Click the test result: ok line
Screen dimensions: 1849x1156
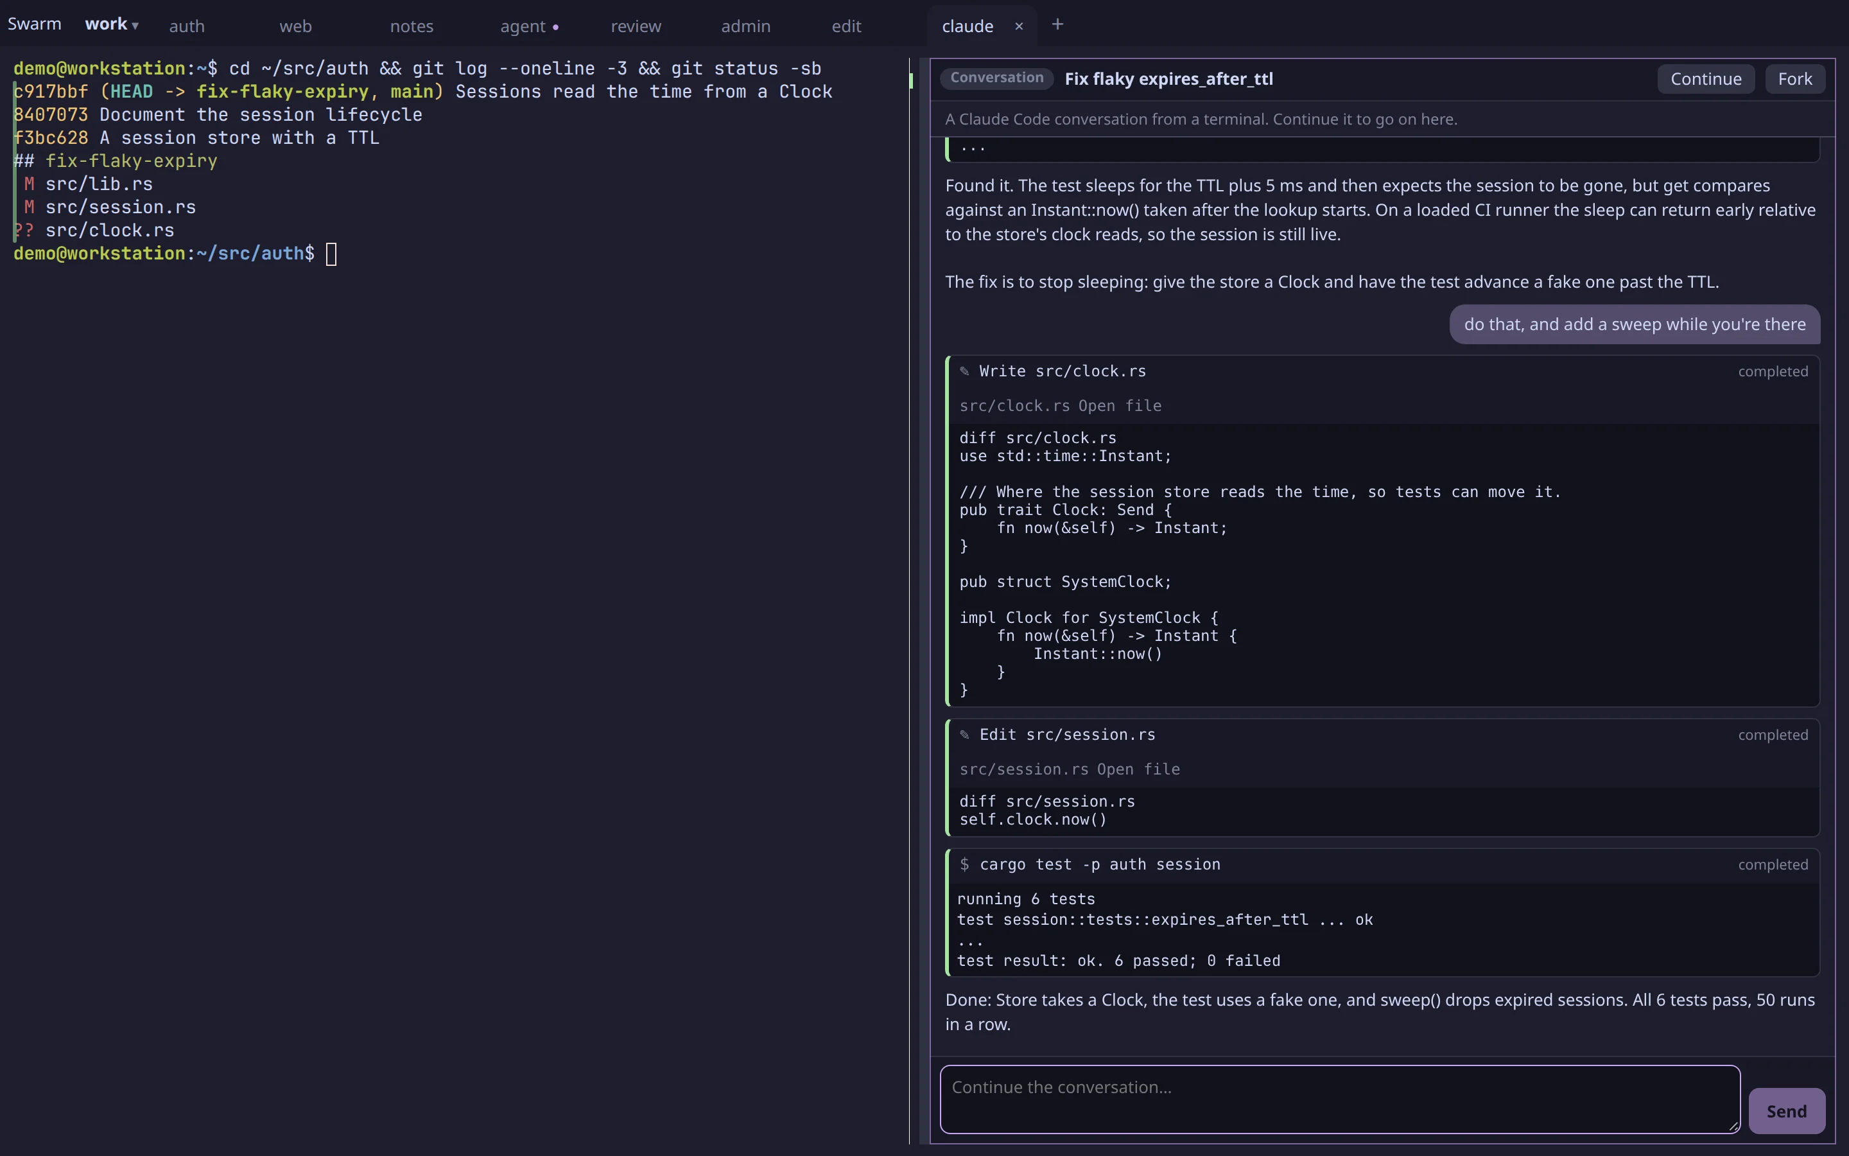1118,961
